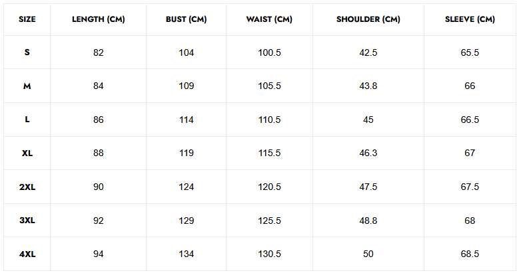Click the SLEEVE (CM) column header
This screenshot has width=521, height=275.
(x=470, y=19)
